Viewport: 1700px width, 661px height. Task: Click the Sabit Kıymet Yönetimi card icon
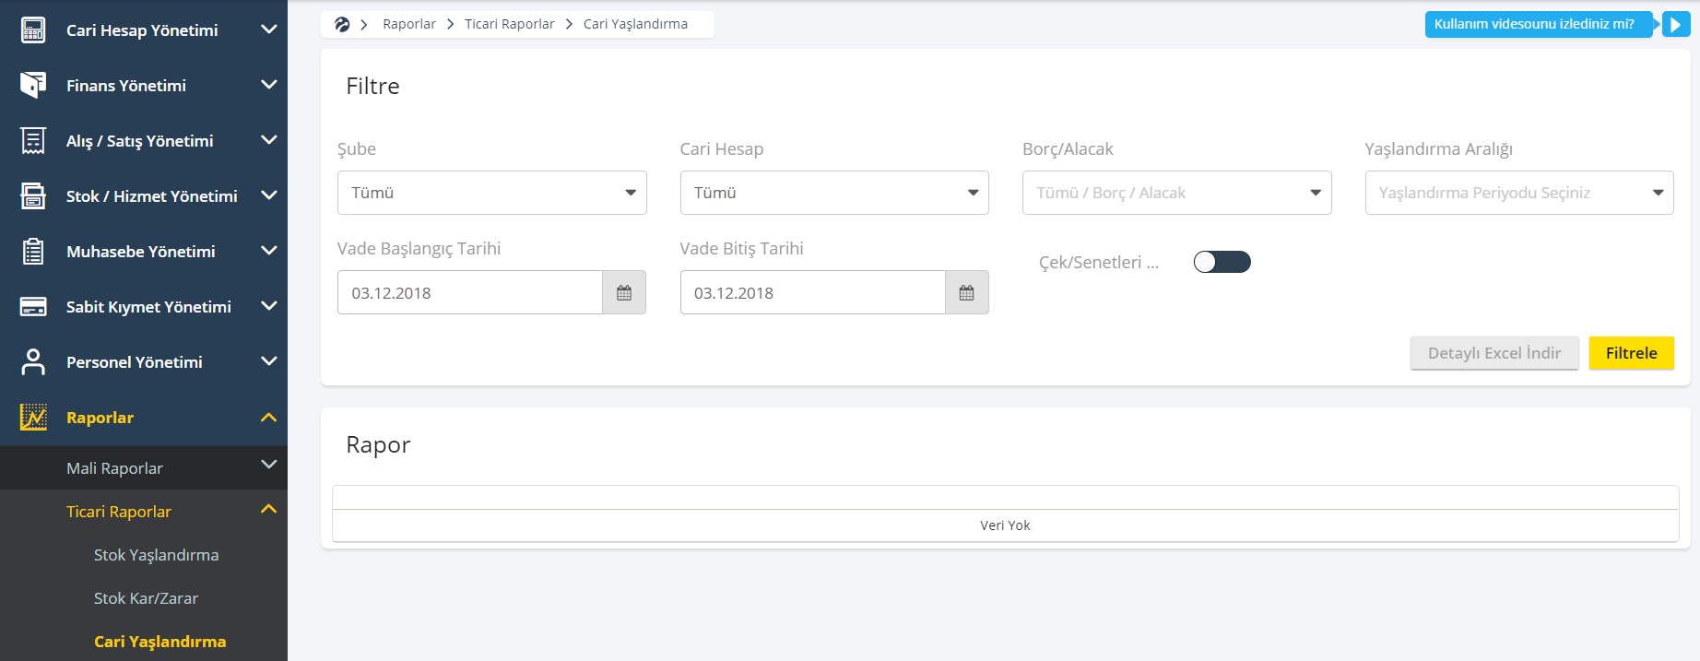(33, 306)
